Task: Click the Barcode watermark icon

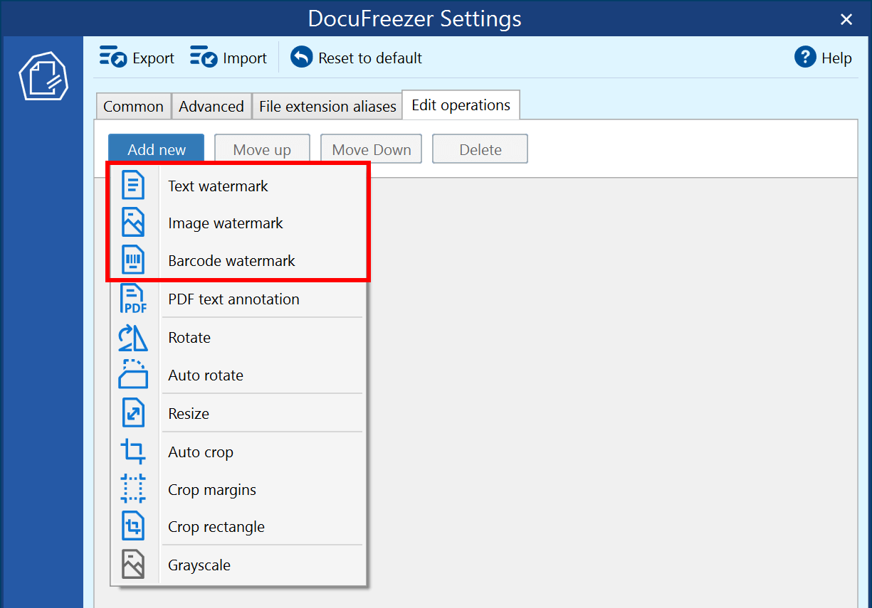Action: [133, 260]
